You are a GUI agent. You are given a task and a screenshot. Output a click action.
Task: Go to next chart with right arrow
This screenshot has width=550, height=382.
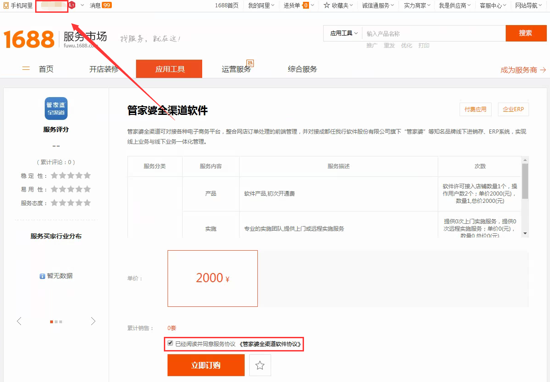click(93, 321)
